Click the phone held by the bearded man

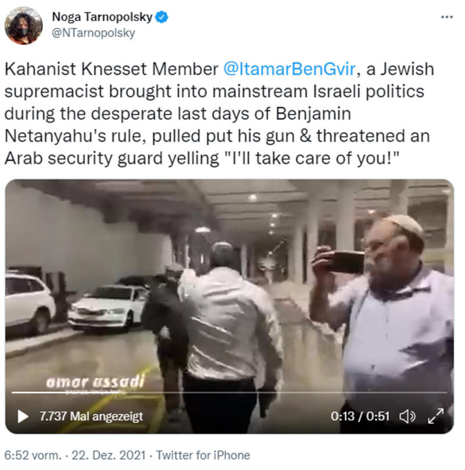[348, 262]
